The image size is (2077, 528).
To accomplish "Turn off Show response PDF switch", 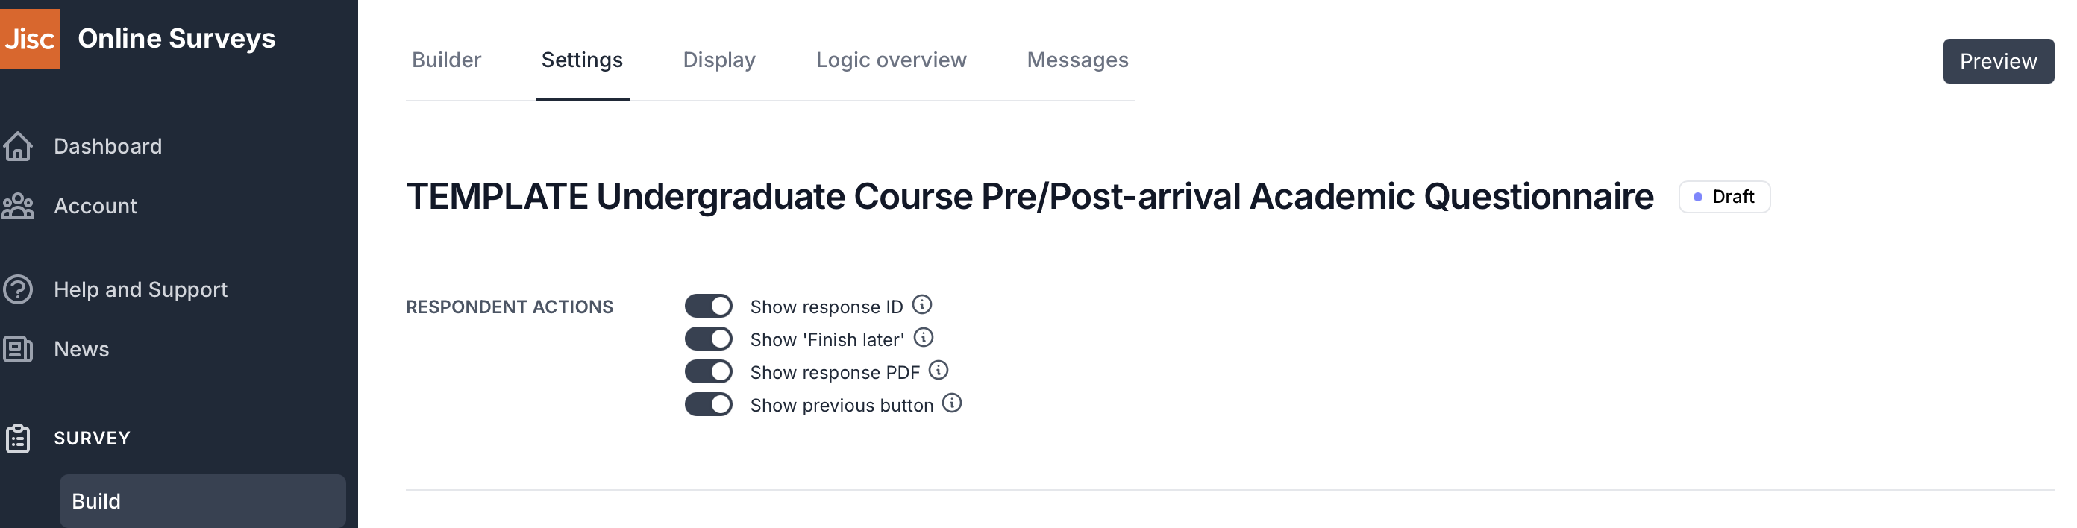I will [x=709, y=371].
